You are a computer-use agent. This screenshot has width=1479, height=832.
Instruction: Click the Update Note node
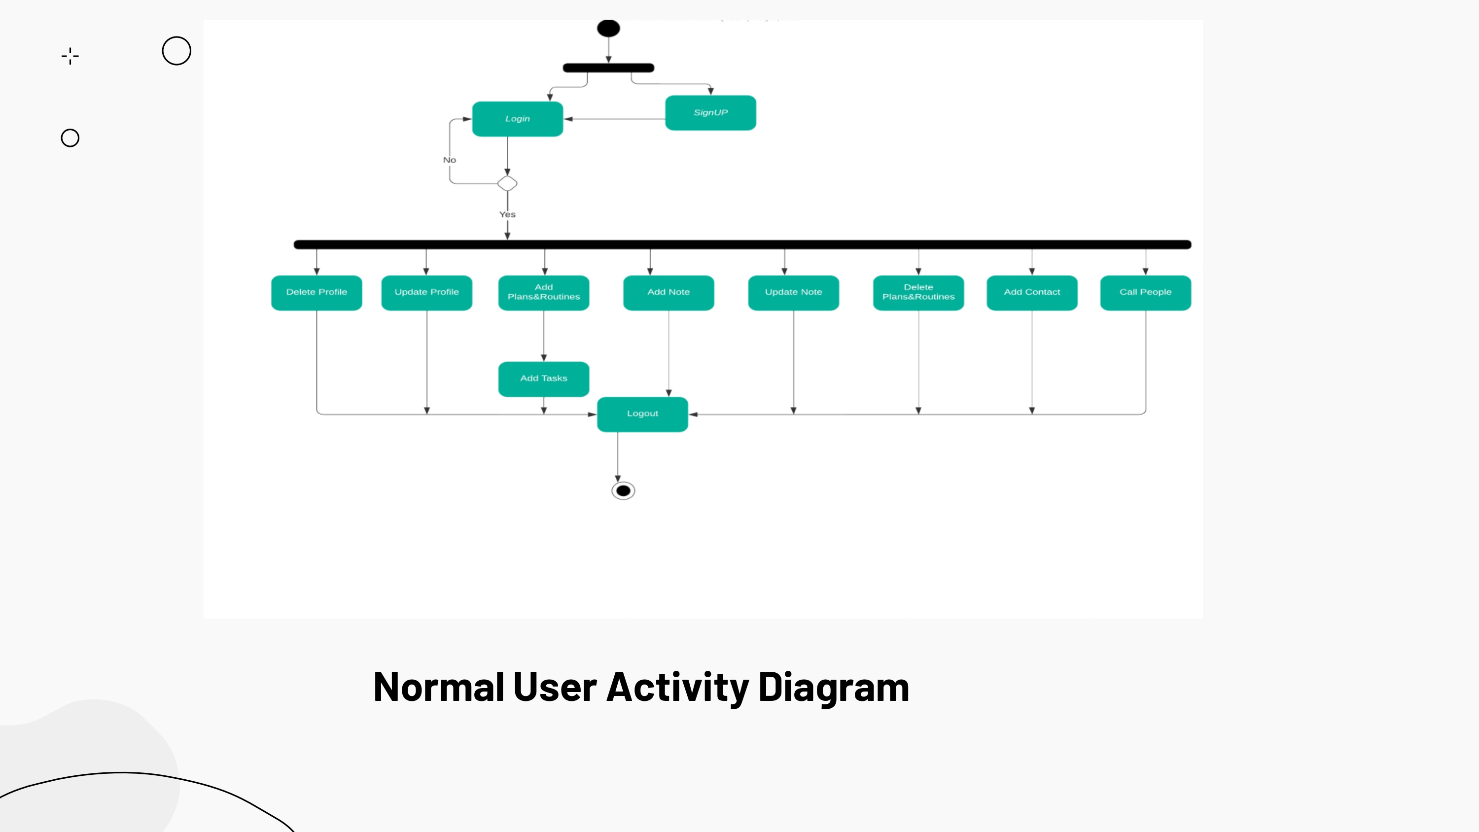coord(792,293)
